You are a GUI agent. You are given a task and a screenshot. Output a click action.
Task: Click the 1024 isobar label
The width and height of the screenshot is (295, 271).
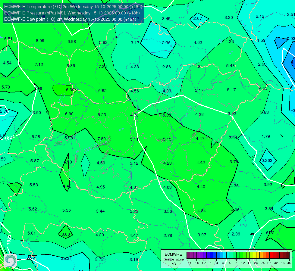point(10,138)
